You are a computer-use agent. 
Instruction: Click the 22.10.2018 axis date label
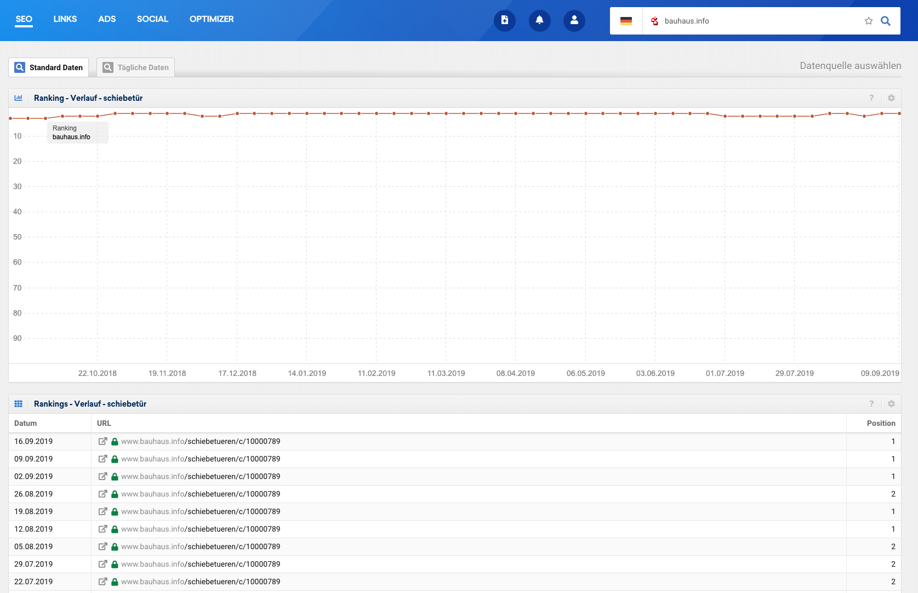click(98, 373)
